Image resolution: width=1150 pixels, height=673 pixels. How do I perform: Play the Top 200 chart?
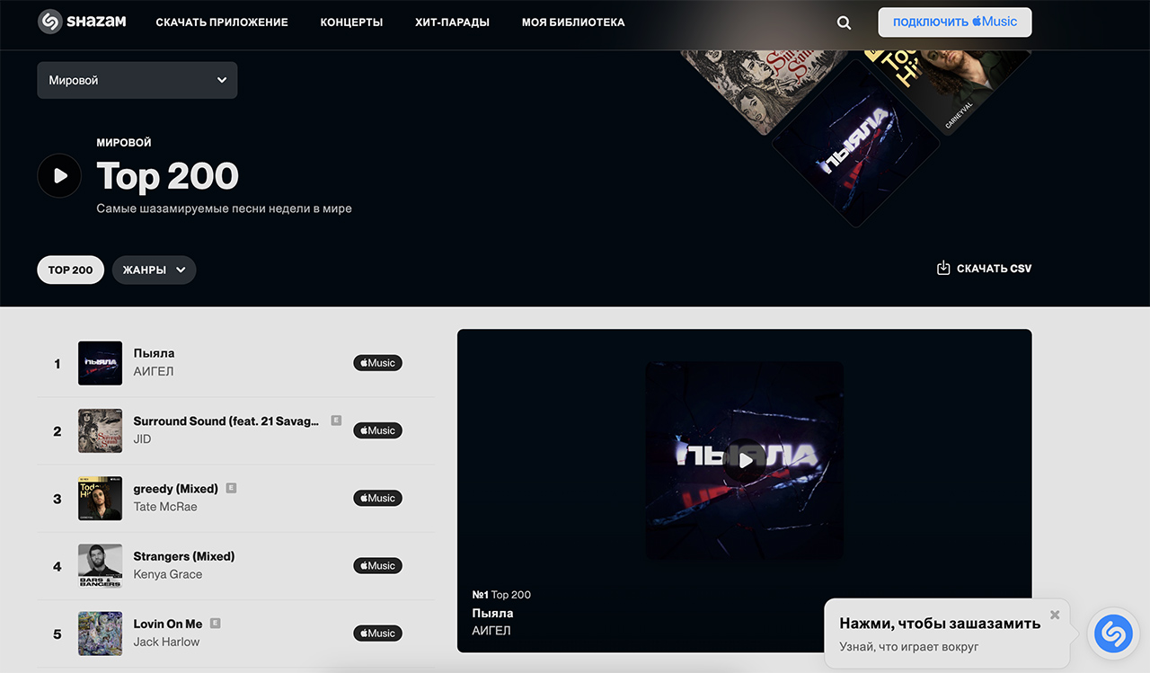pos(59,175)
